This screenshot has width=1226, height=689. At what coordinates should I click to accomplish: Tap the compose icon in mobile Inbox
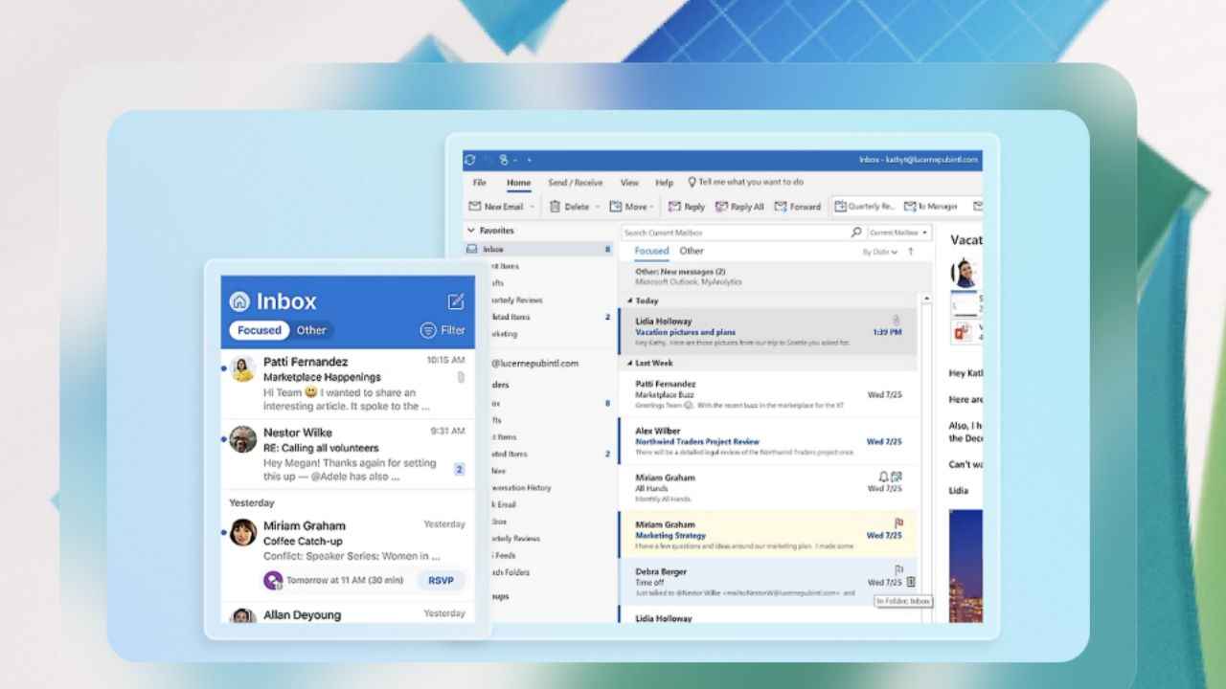coord(456,301)
